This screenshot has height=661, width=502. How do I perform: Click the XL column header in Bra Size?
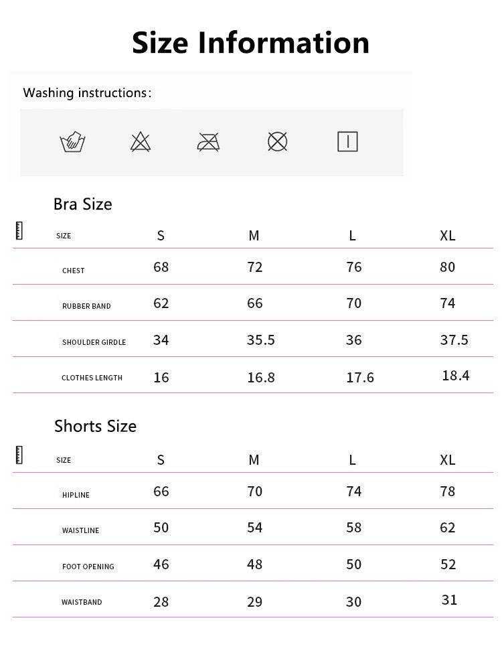[447, 236]
